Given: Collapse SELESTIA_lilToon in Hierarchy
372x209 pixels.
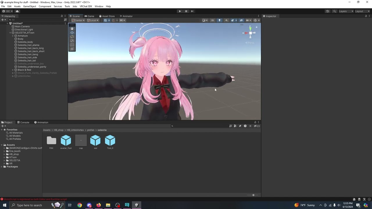Looking at the screenshot, I should [10, 33].
